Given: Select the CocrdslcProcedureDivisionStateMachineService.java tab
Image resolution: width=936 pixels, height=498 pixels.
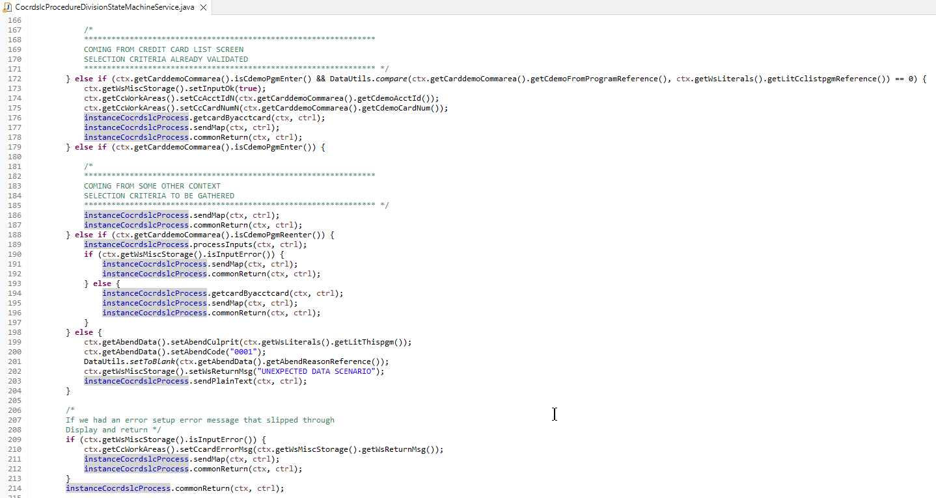Looking at the screenshot, I should pos(104,8).
